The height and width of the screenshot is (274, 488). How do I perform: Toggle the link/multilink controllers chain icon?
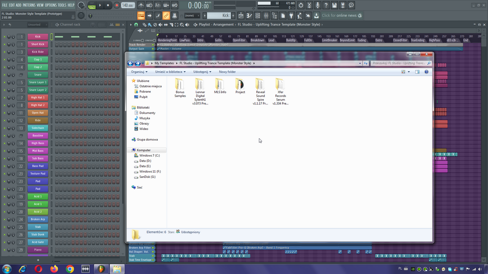point(166,16)
